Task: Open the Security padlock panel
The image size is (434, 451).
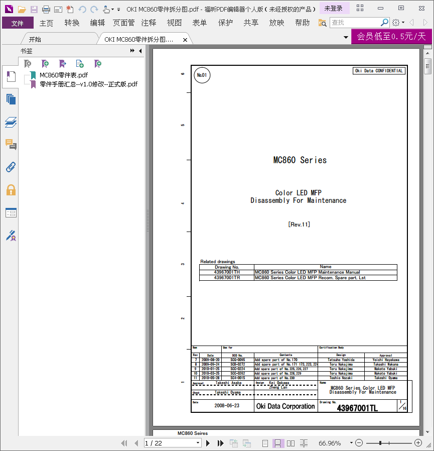Action: 11,190
